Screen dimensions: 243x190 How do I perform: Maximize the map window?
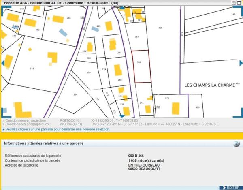tap(239, 3)
